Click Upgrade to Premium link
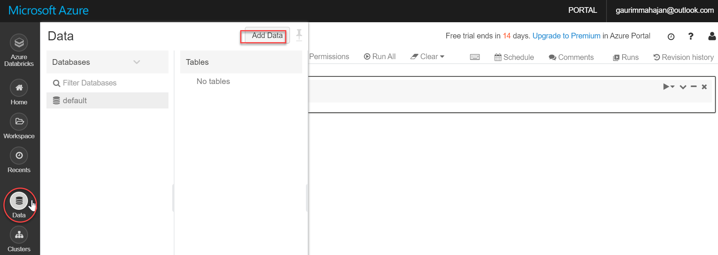The image size is (718, 255). [566, 36]
